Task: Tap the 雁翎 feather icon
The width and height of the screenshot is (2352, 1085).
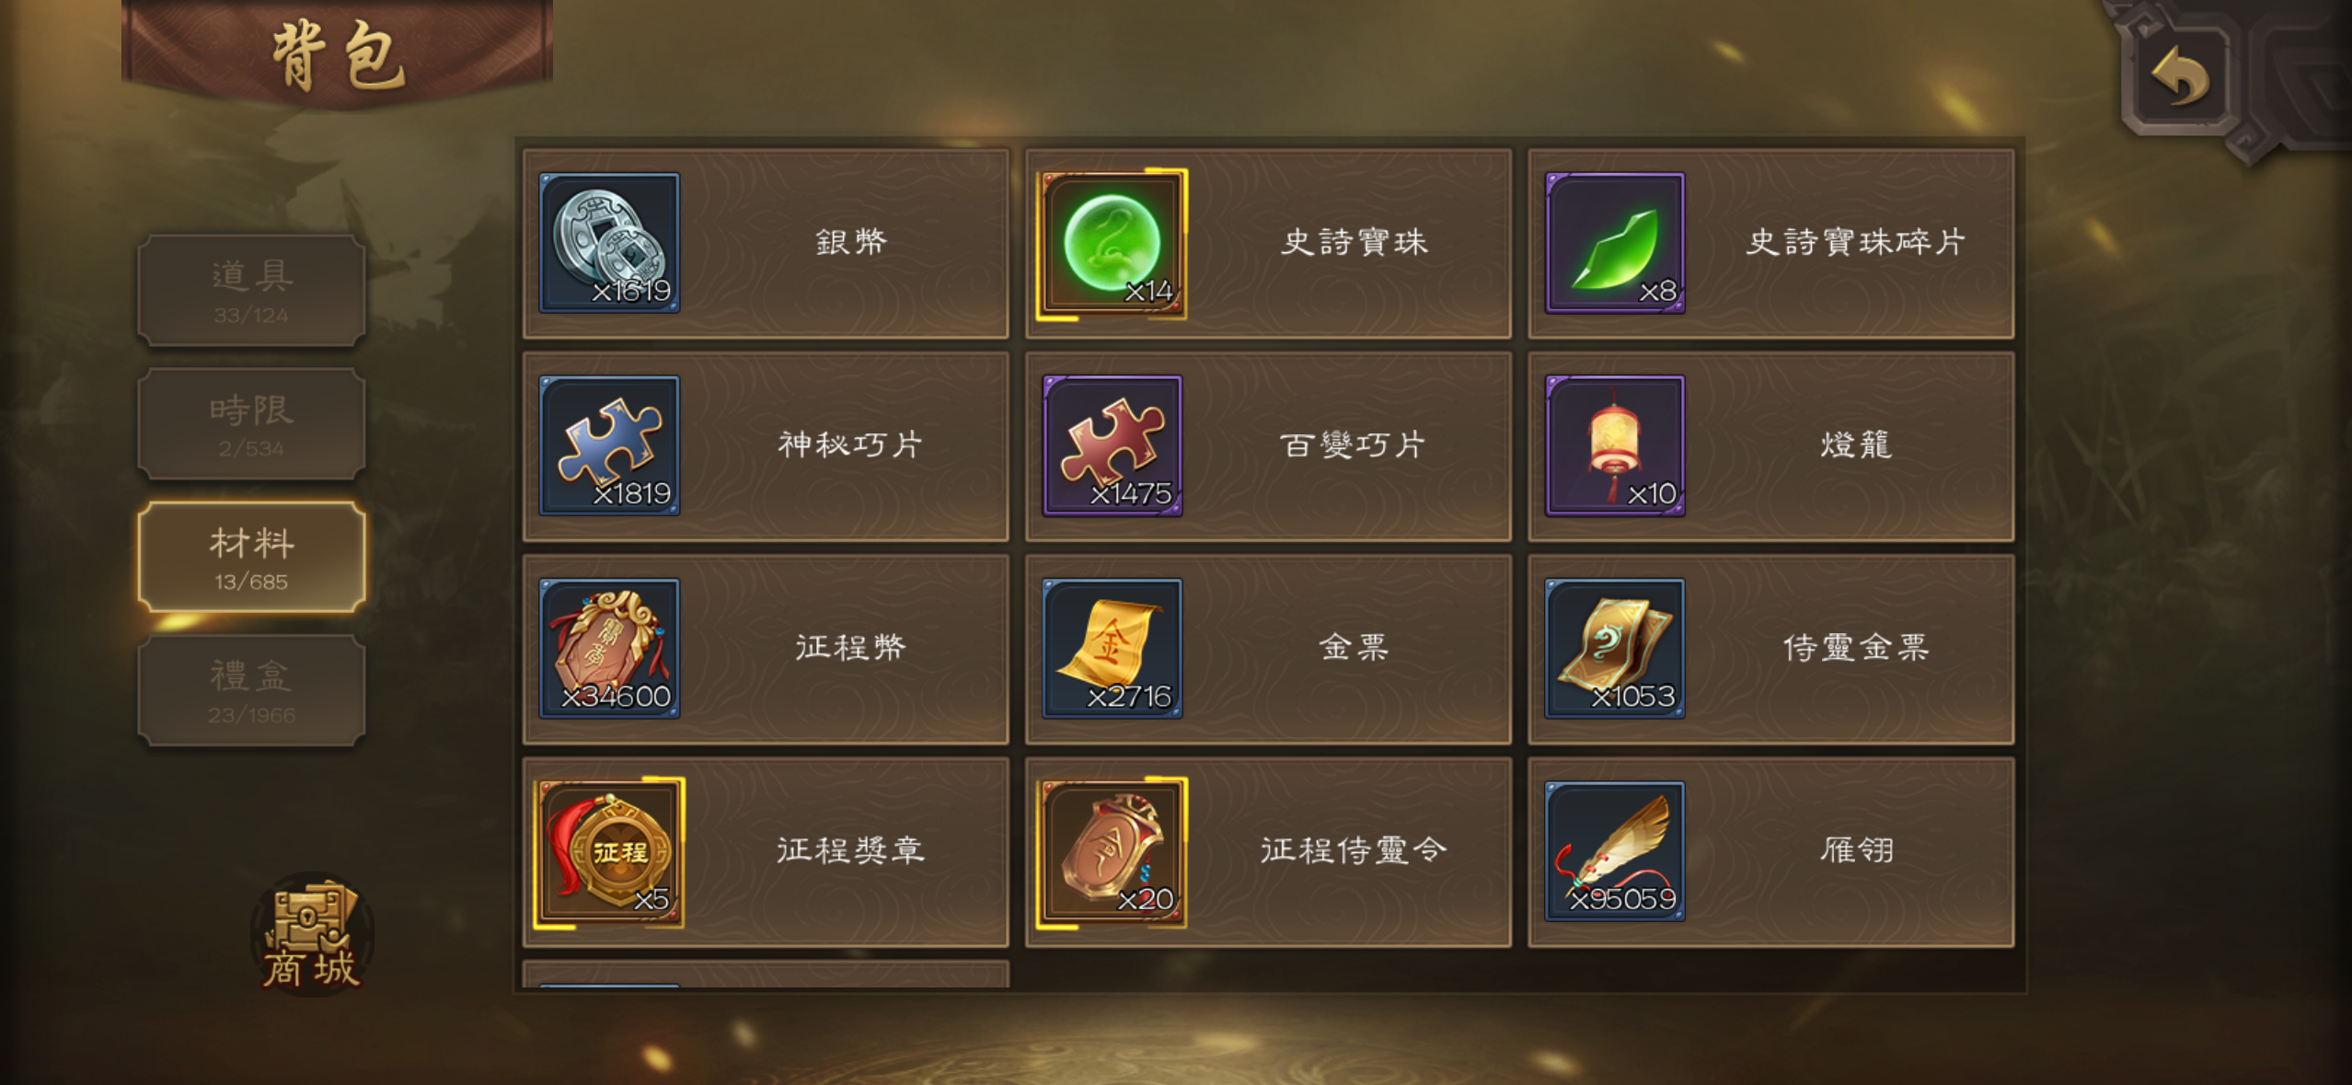Action: tap(1615, 851)
